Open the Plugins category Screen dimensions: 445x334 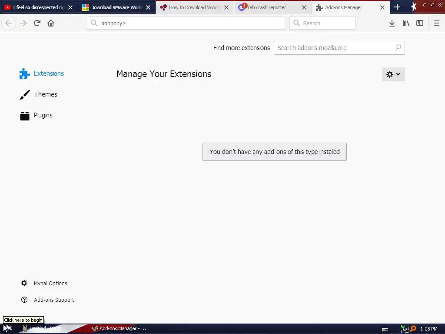click(x=36, y=115)
